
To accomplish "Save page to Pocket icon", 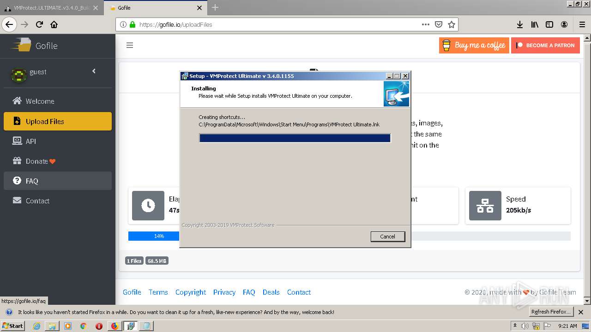I will 439,24.
